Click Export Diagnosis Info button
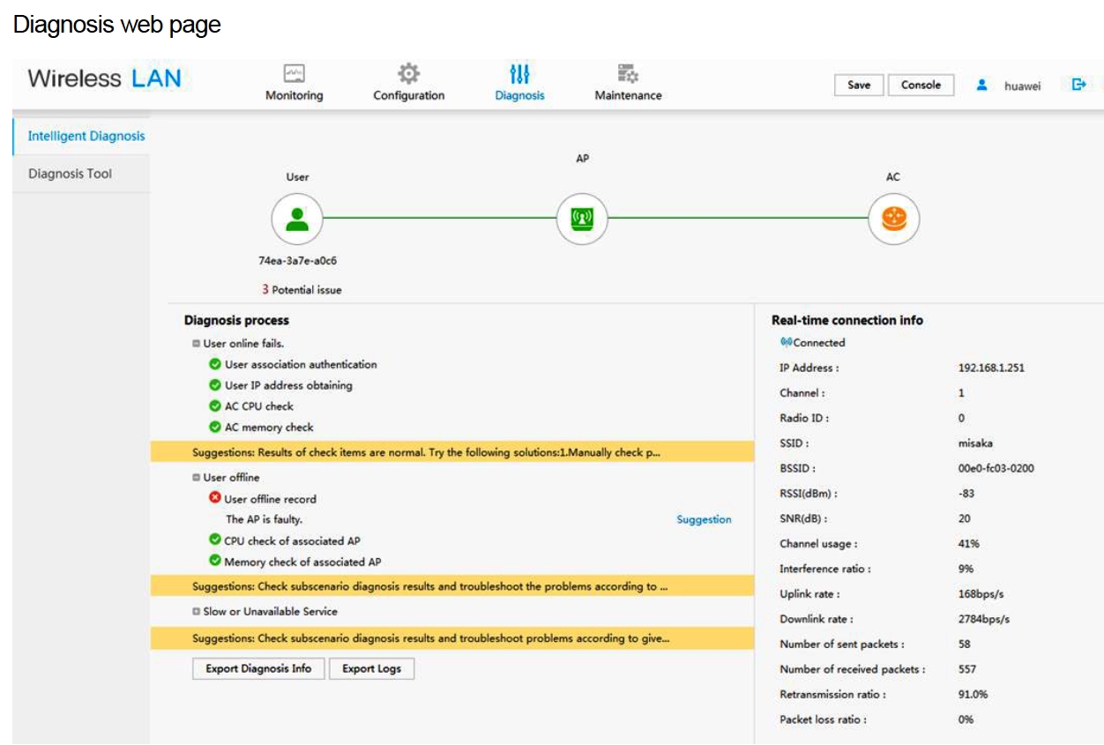Screen dimensions: 1104x745 click(258, 669)
